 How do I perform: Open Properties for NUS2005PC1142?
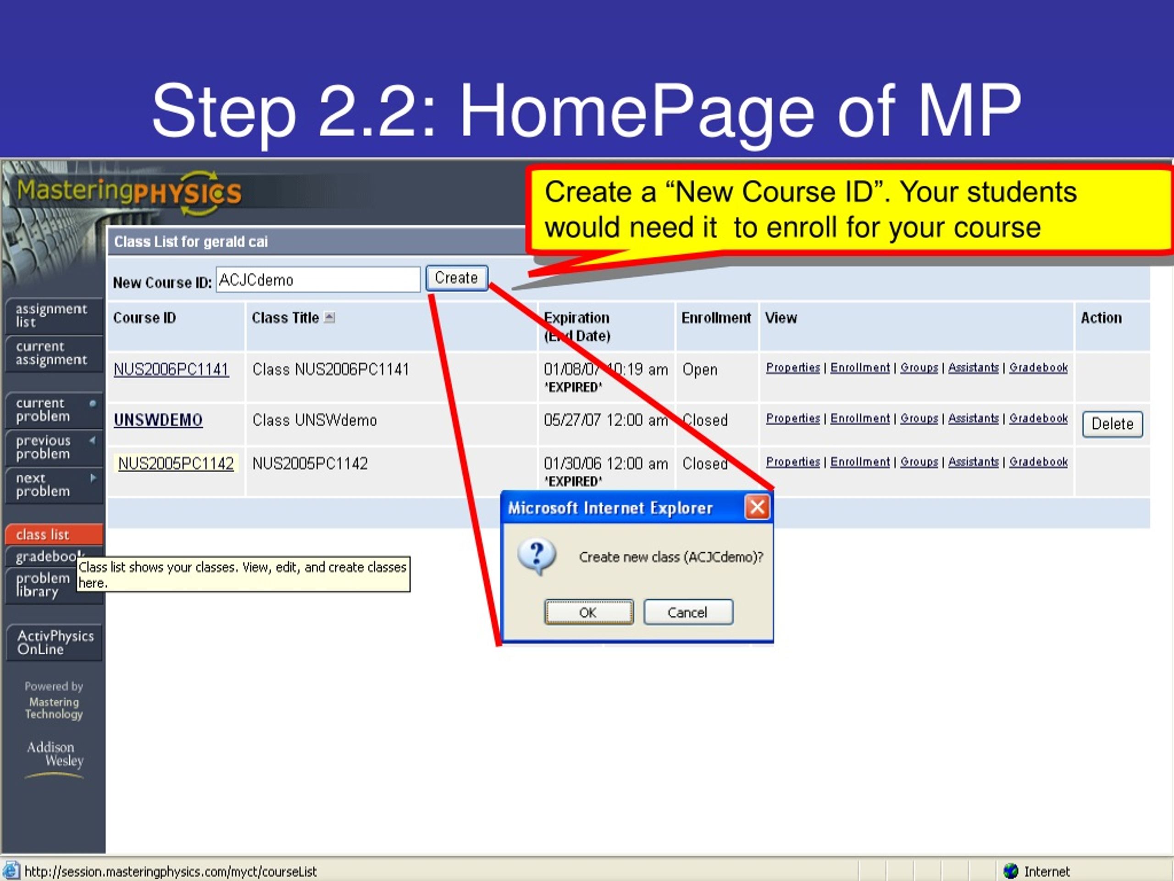[x=793, y=462]
